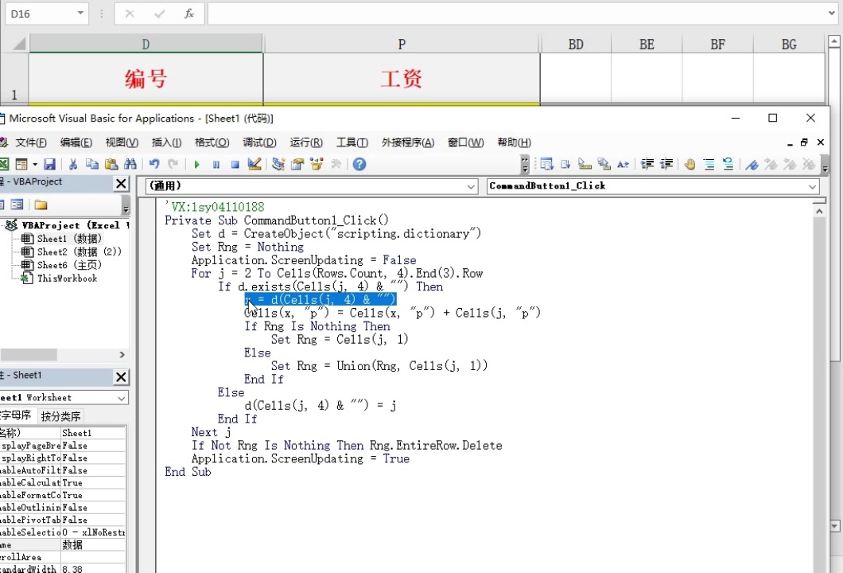
Task: Switch to Excel via View Microsoft Excel icon
Action: 6,164
